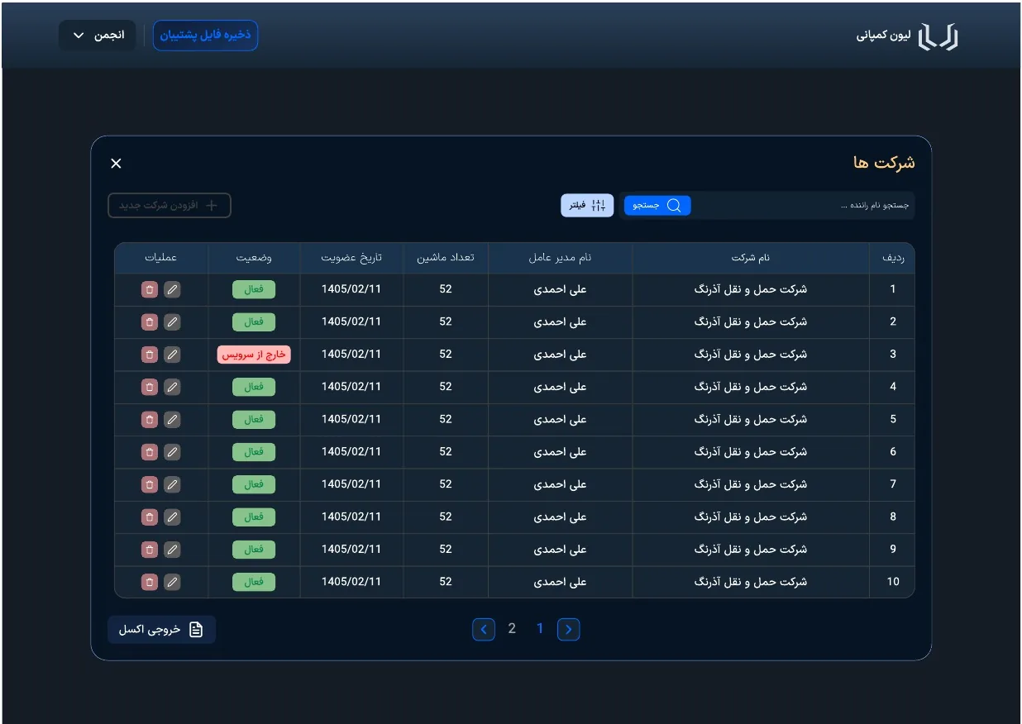Delete the company in row 6

[x=149, y=451]
